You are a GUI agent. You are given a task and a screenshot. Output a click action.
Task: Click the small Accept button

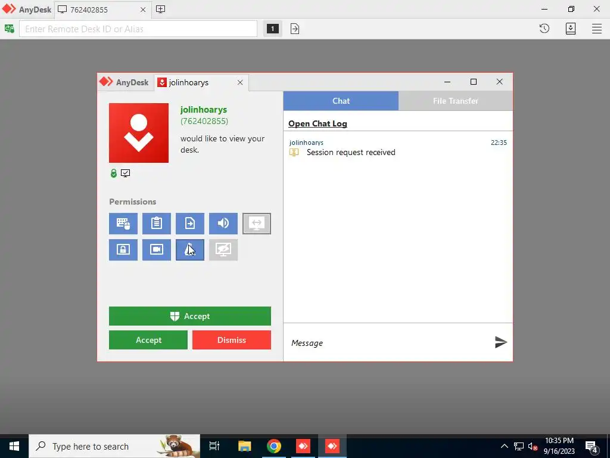[148, 340]
